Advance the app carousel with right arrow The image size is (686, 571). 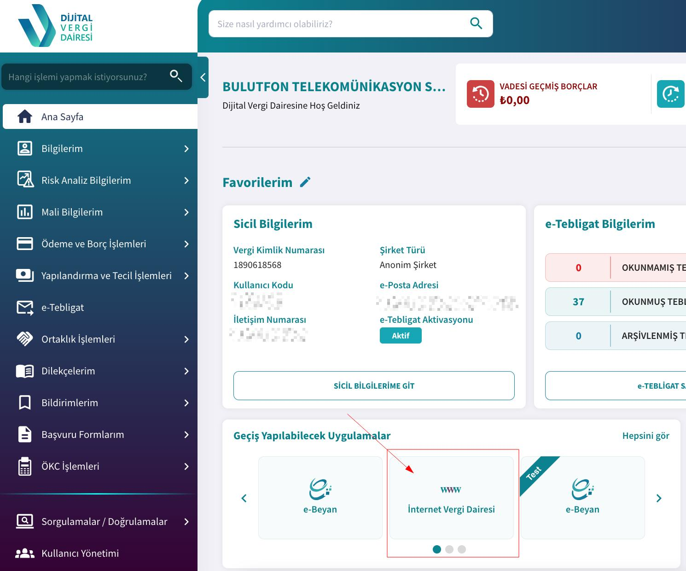pyautogui.click(x=659, y=498)
